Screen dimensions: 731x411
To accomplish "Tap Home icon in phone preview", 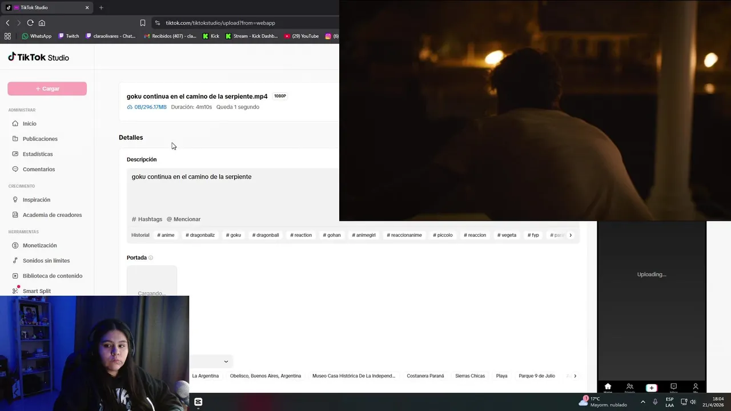I will click(x=608, y=388).
